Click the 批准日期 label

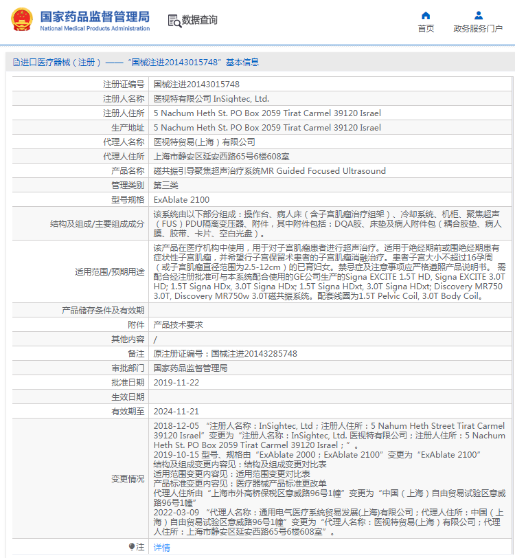[128, 383]
